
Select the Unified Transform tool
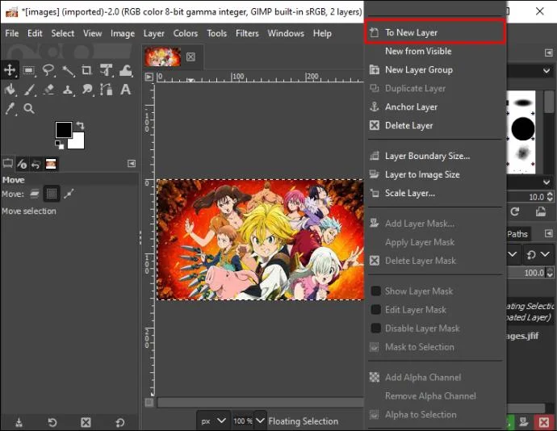(106, 70)
